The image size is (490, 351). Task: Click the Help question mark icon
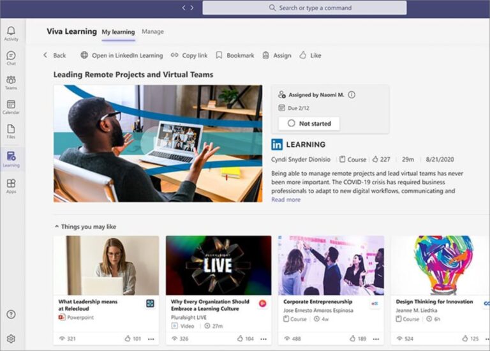click(11, 314)
